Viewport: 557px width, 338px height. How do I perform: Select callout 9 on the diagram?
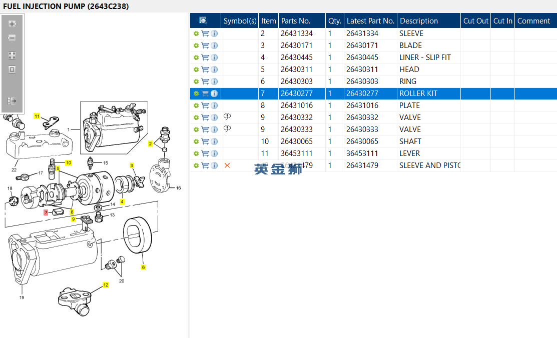pos(74,219)
